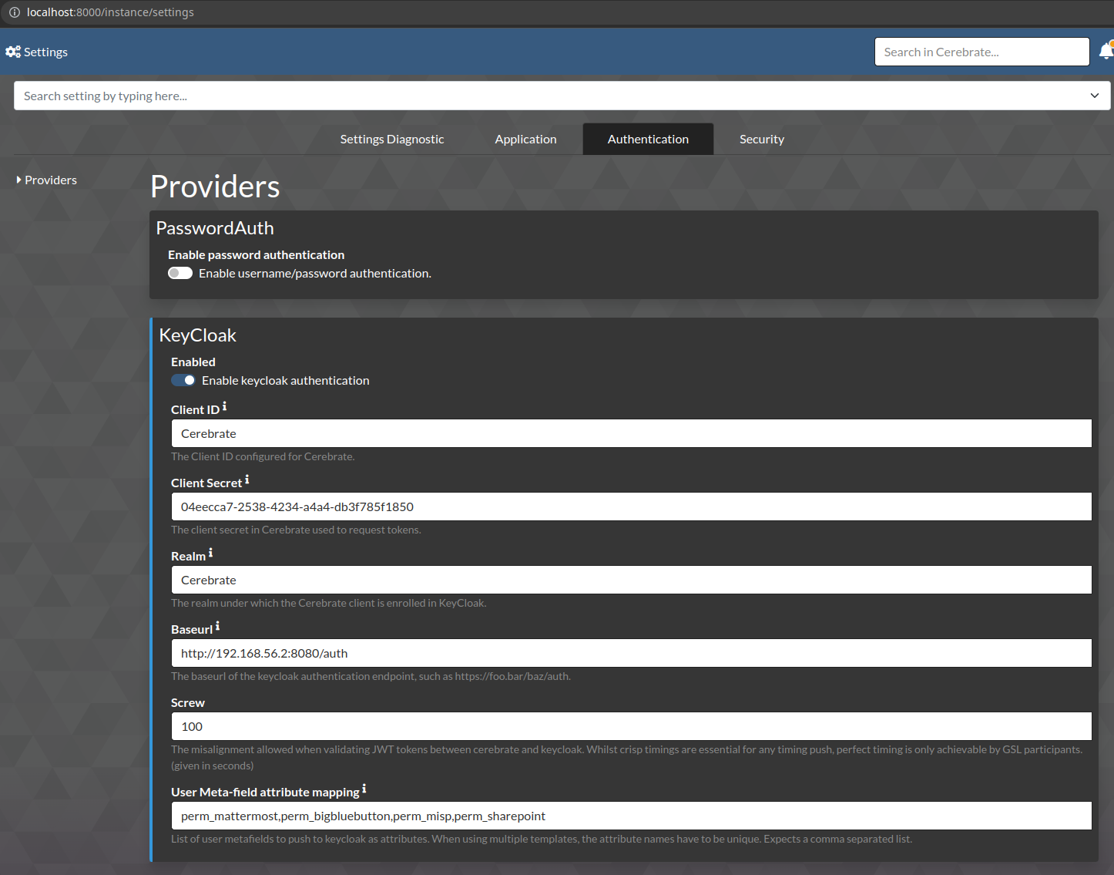Click the client secret help description
Viewport: 1114px width, 875px height.
point(296,530)
